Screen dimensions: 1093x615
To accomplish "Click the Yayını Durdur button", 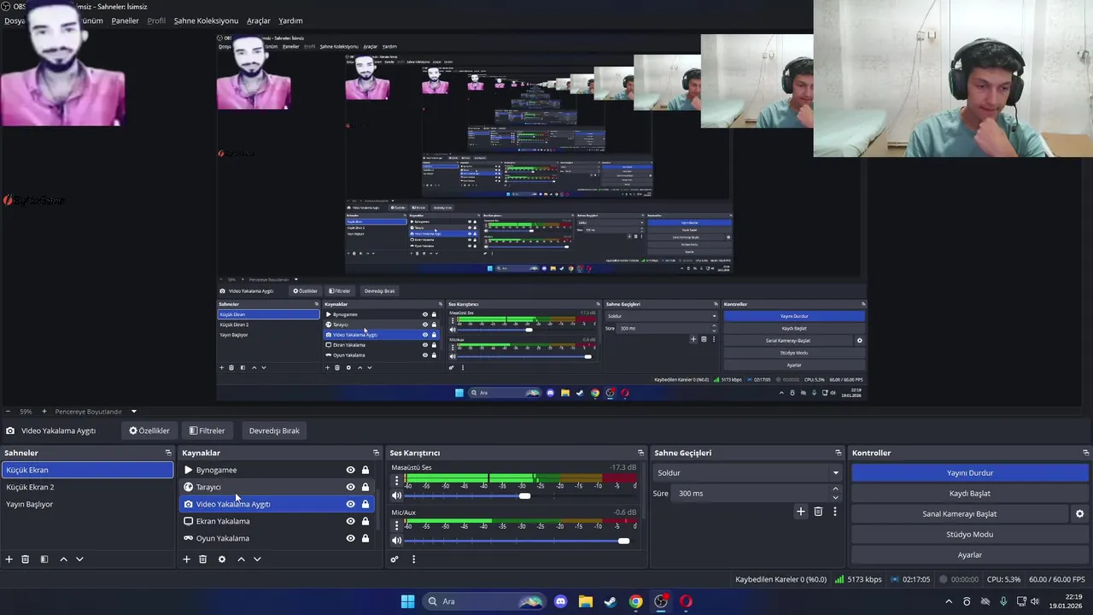I will point(970,472).
